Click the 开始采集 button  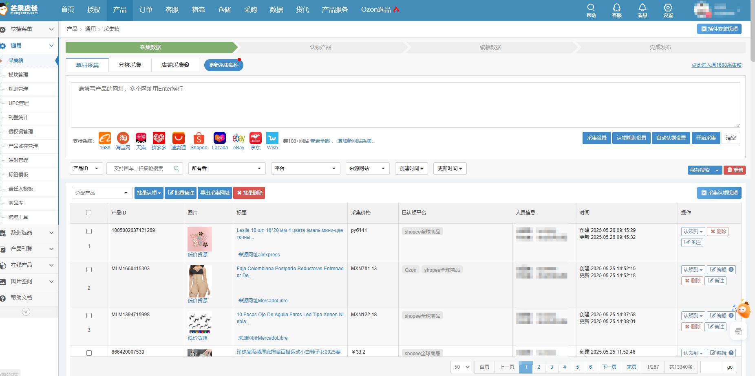(706, 138)
